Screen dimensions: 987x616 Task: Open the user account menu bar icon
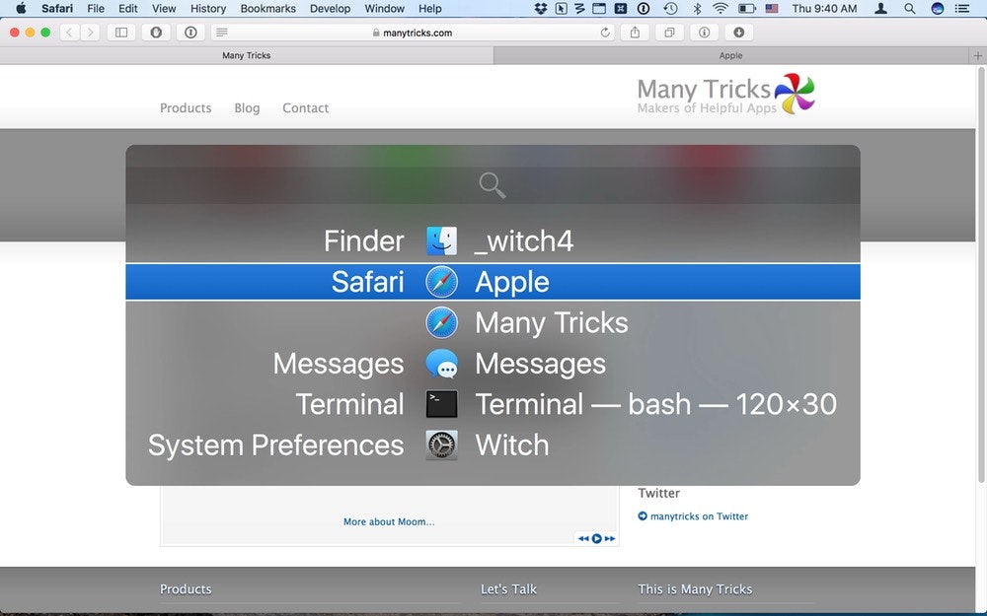tap(880, 8)
